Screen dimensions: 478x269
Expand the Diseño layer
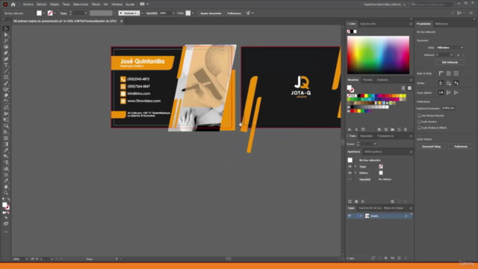pos(361,216)
